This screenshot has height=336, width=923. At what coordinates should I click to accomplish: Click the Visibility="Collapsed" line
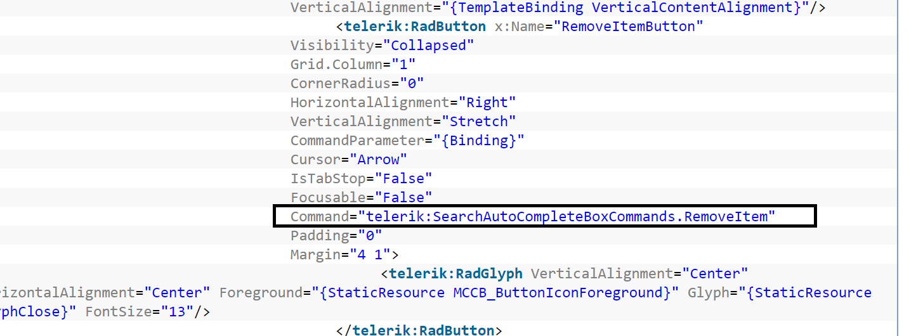pos(382,46)
